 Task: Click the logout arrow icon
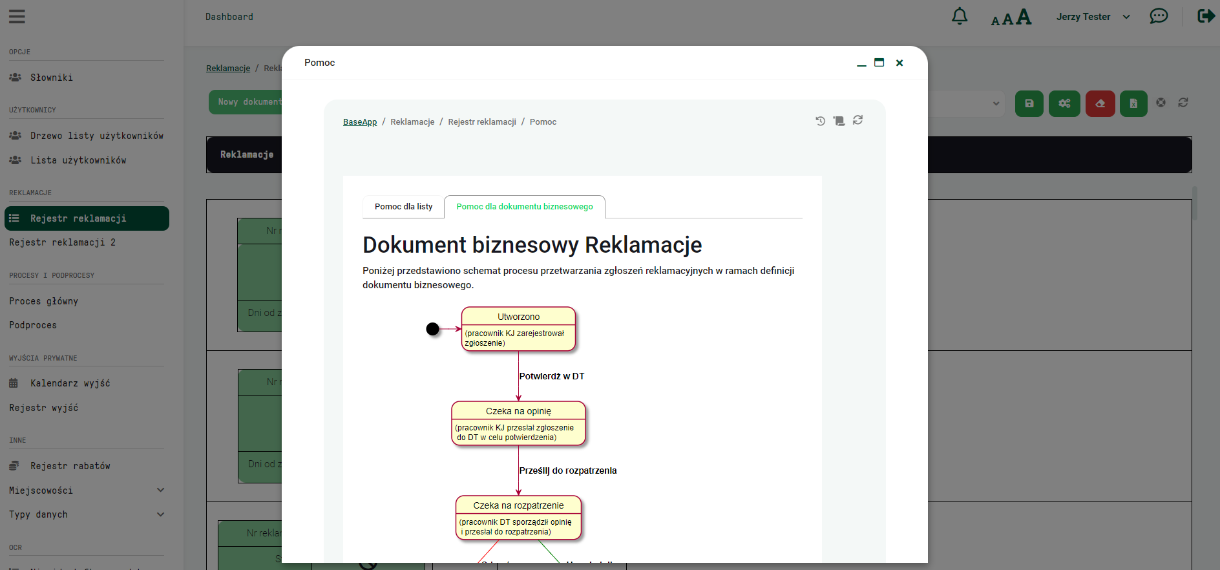(1206, 16)
